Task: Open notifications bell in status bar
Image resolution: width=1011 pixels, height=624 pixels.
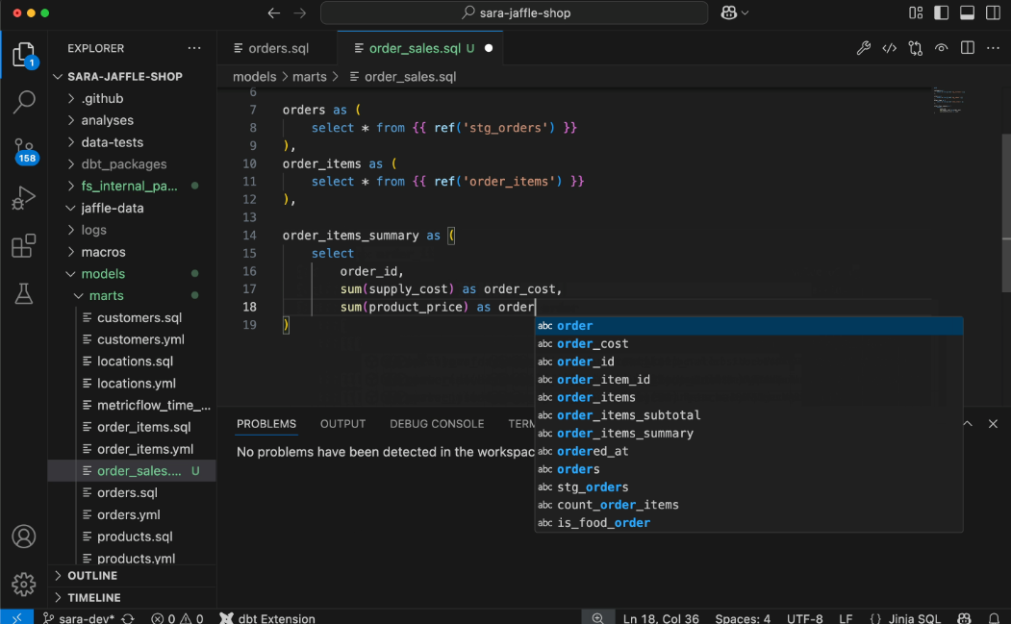Action: pyautogui.click(x=994, y=618)
